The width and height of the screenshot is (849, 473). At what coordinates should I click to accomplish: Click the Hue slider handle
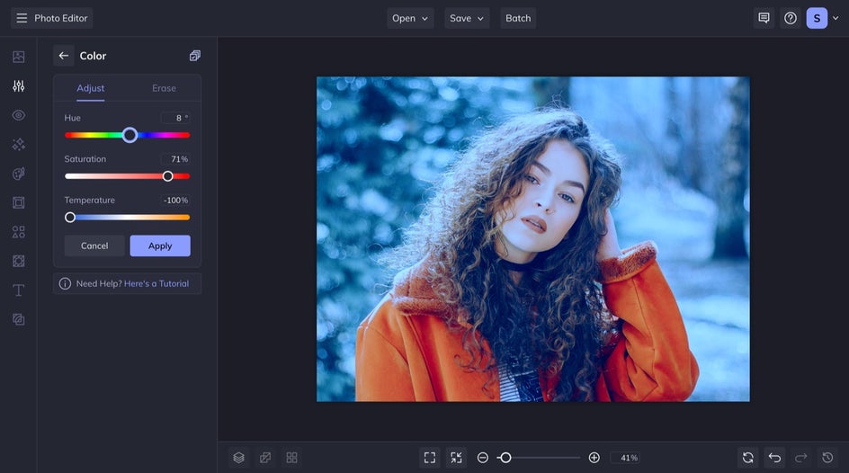(x=130, y=135)
